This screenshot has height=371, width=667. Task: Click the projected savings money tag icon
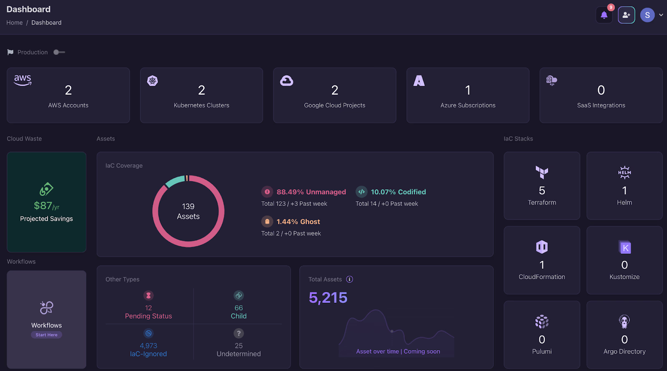(46, 189)
